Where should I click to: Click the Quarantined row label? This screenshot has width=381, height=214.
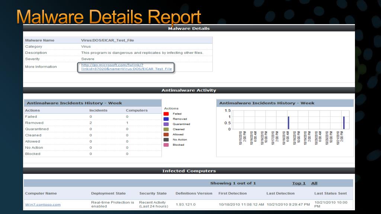37,129
